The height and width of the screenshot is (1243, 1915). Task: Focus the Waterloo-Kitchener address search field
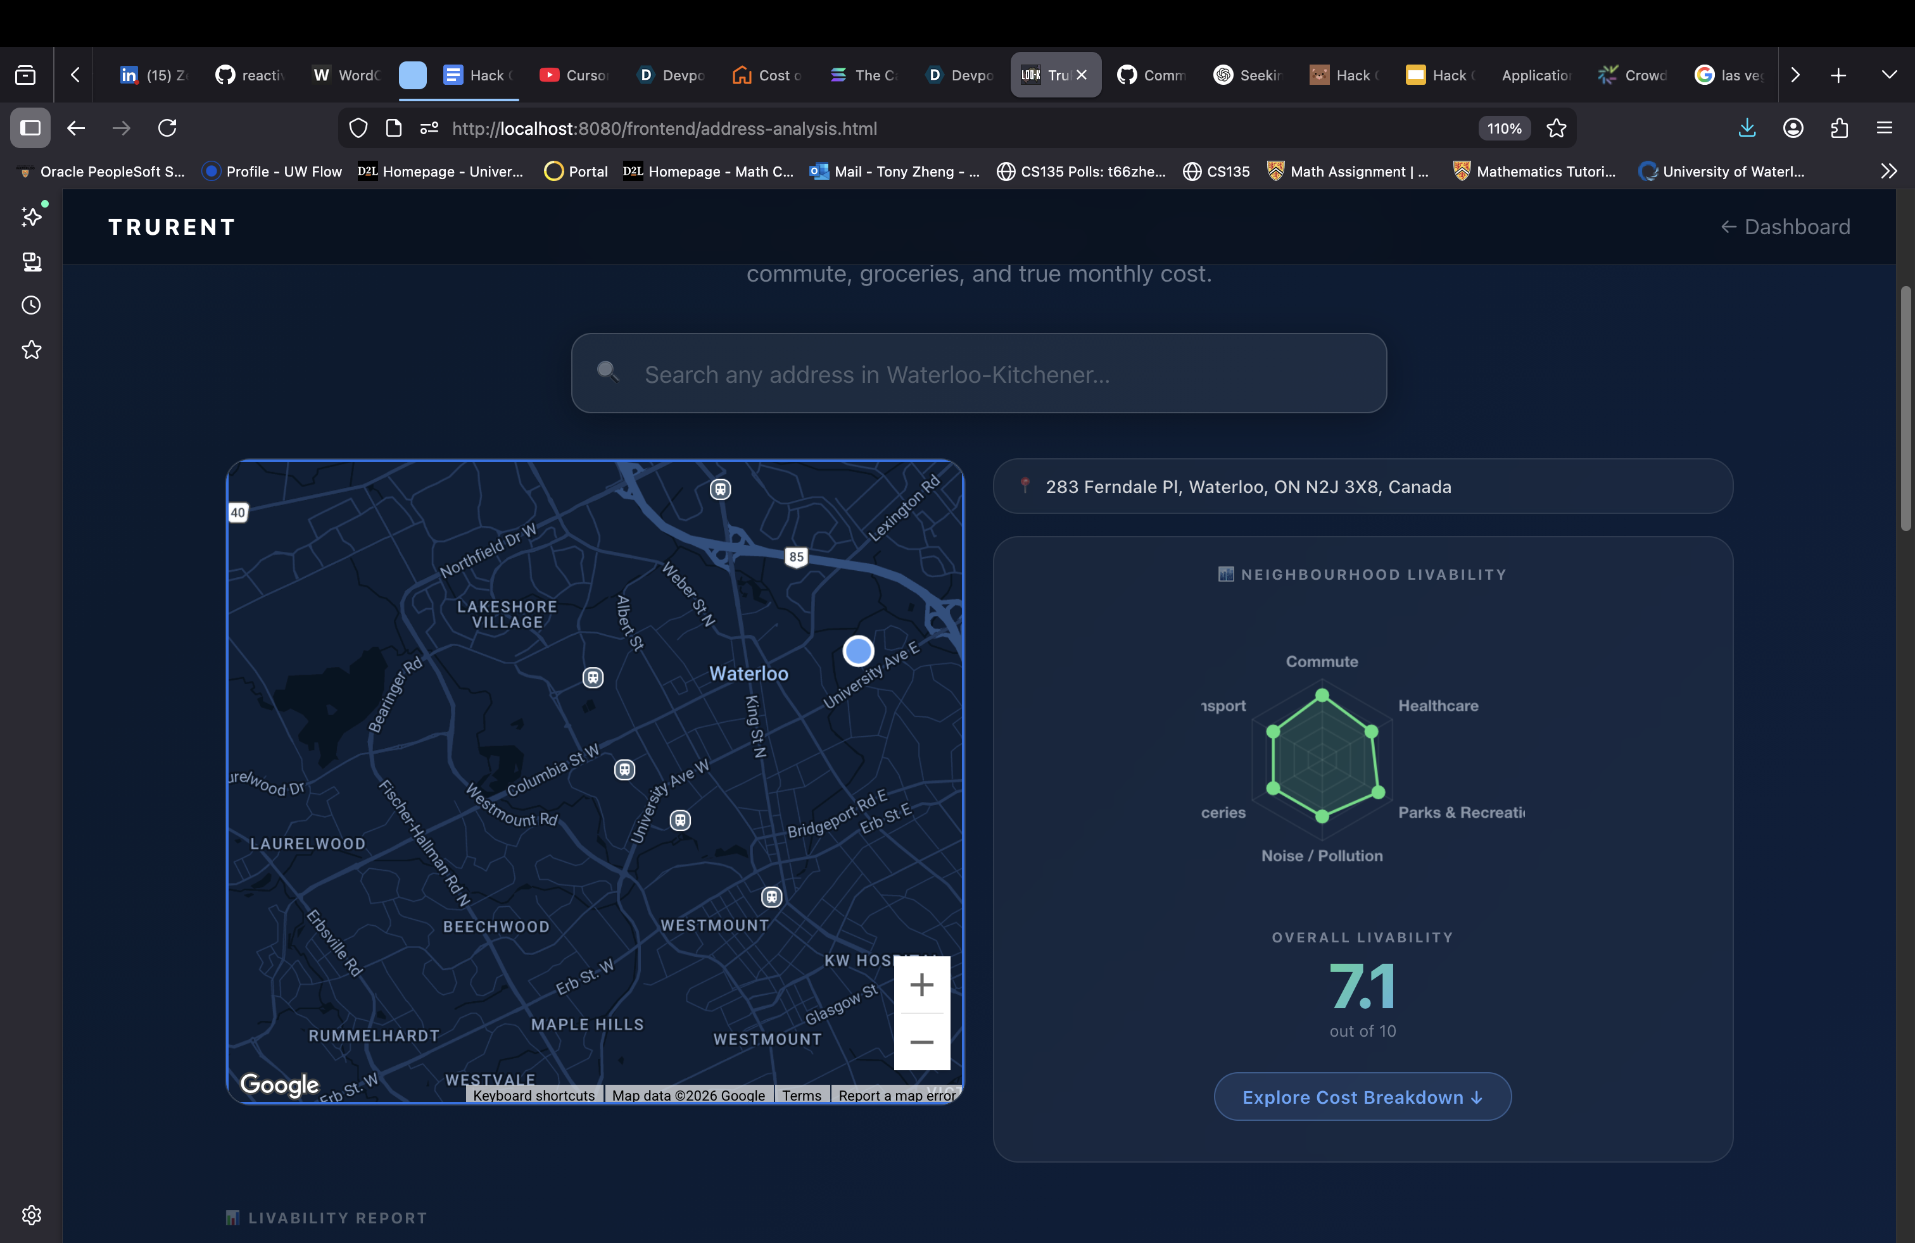pos(978,374)
